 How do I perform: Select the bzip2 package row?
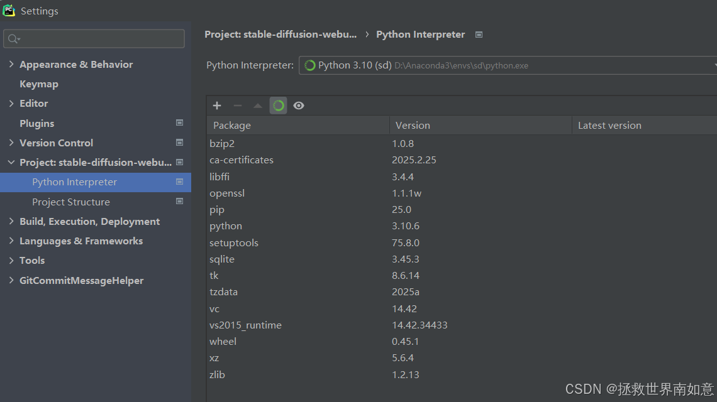pyautogui.click(x=462, y=143)
